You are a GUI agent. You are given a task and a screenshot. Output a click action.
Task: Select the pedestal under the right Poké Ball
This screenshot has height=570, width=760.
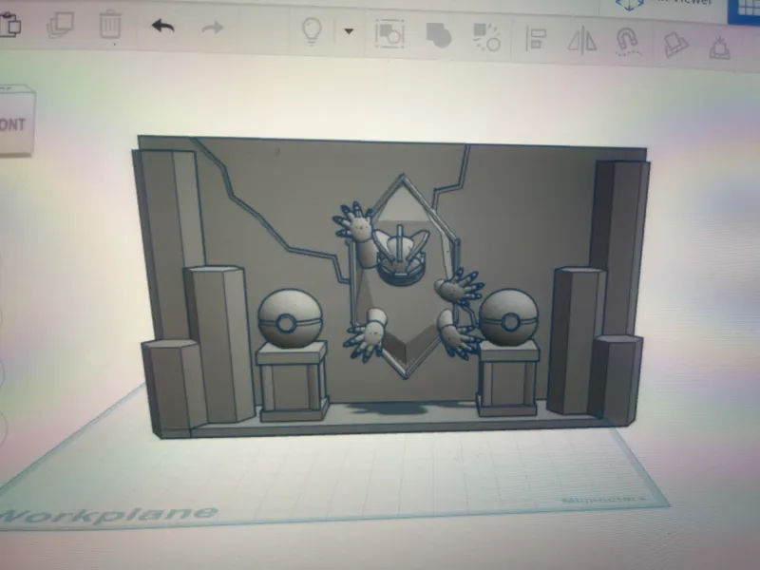click(508, 378)
